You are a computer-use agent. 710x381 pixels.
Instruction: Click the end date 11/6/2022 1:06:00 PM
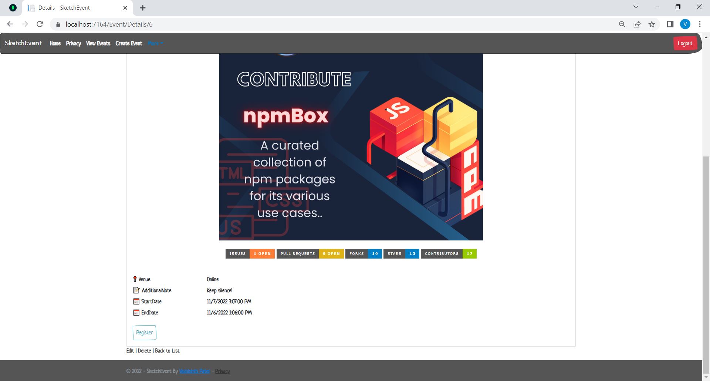[x=229, y=313]
